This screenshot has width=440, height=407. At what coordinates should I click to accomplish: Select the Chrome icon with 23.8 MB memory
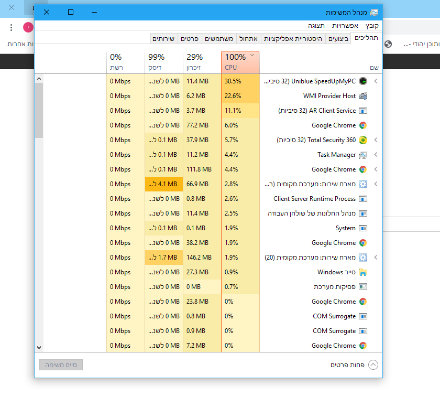point(363,302)
